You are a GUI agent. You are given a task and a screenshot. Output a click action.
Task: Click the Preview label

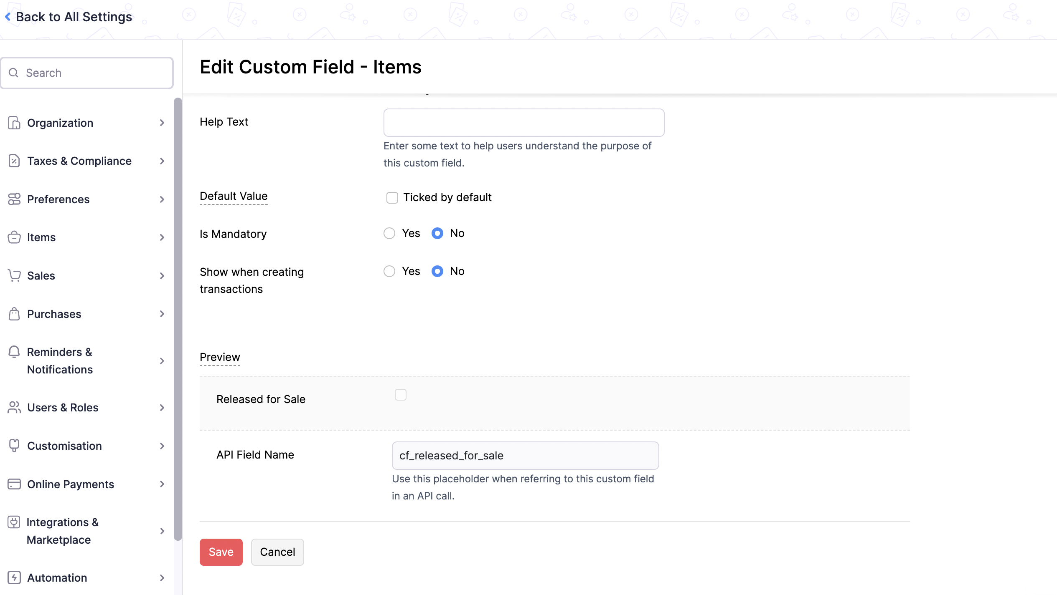coord(220,357)
